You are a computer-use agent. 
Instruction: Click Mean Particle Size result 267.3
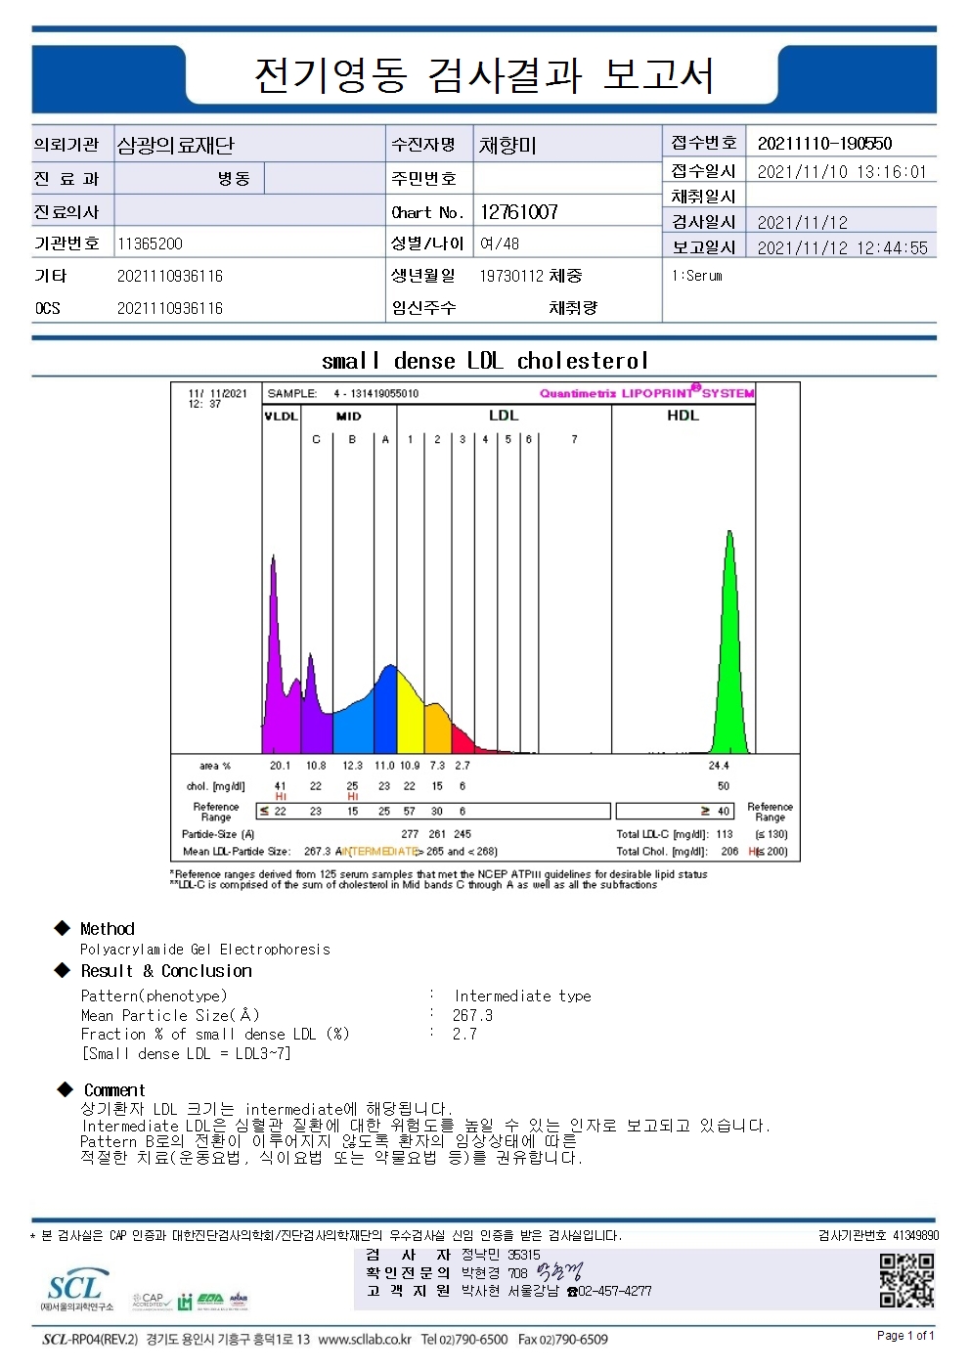[473, 1015]
